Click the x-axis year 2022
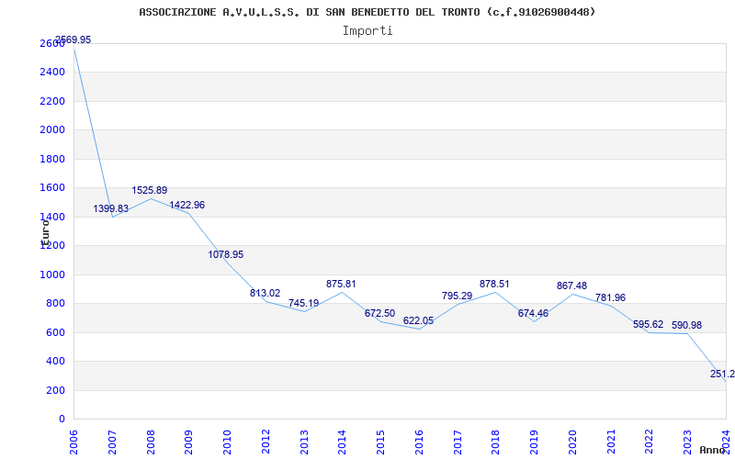Image resolution: width=735 pixels, height=459 pixels. (649, 442)
